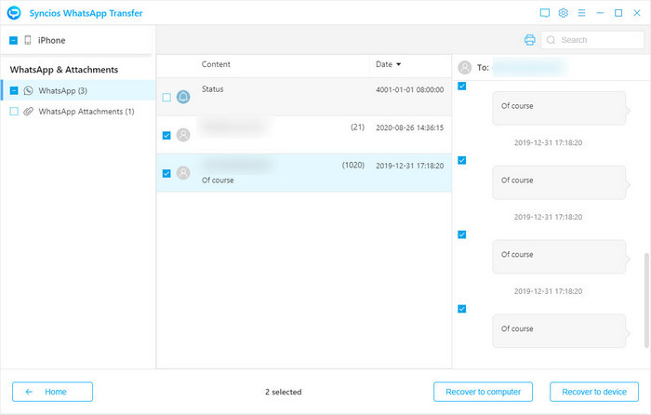
Task: Click contact avatar in the (21) conversation
Action: [183, 135]
